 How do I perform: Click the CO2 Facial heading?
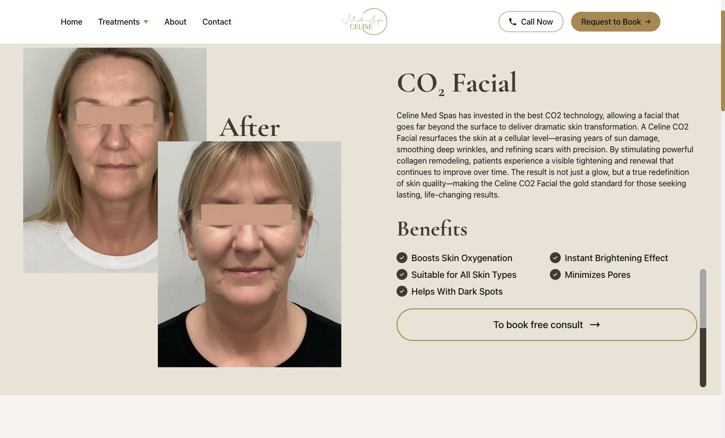pos(457,83)
